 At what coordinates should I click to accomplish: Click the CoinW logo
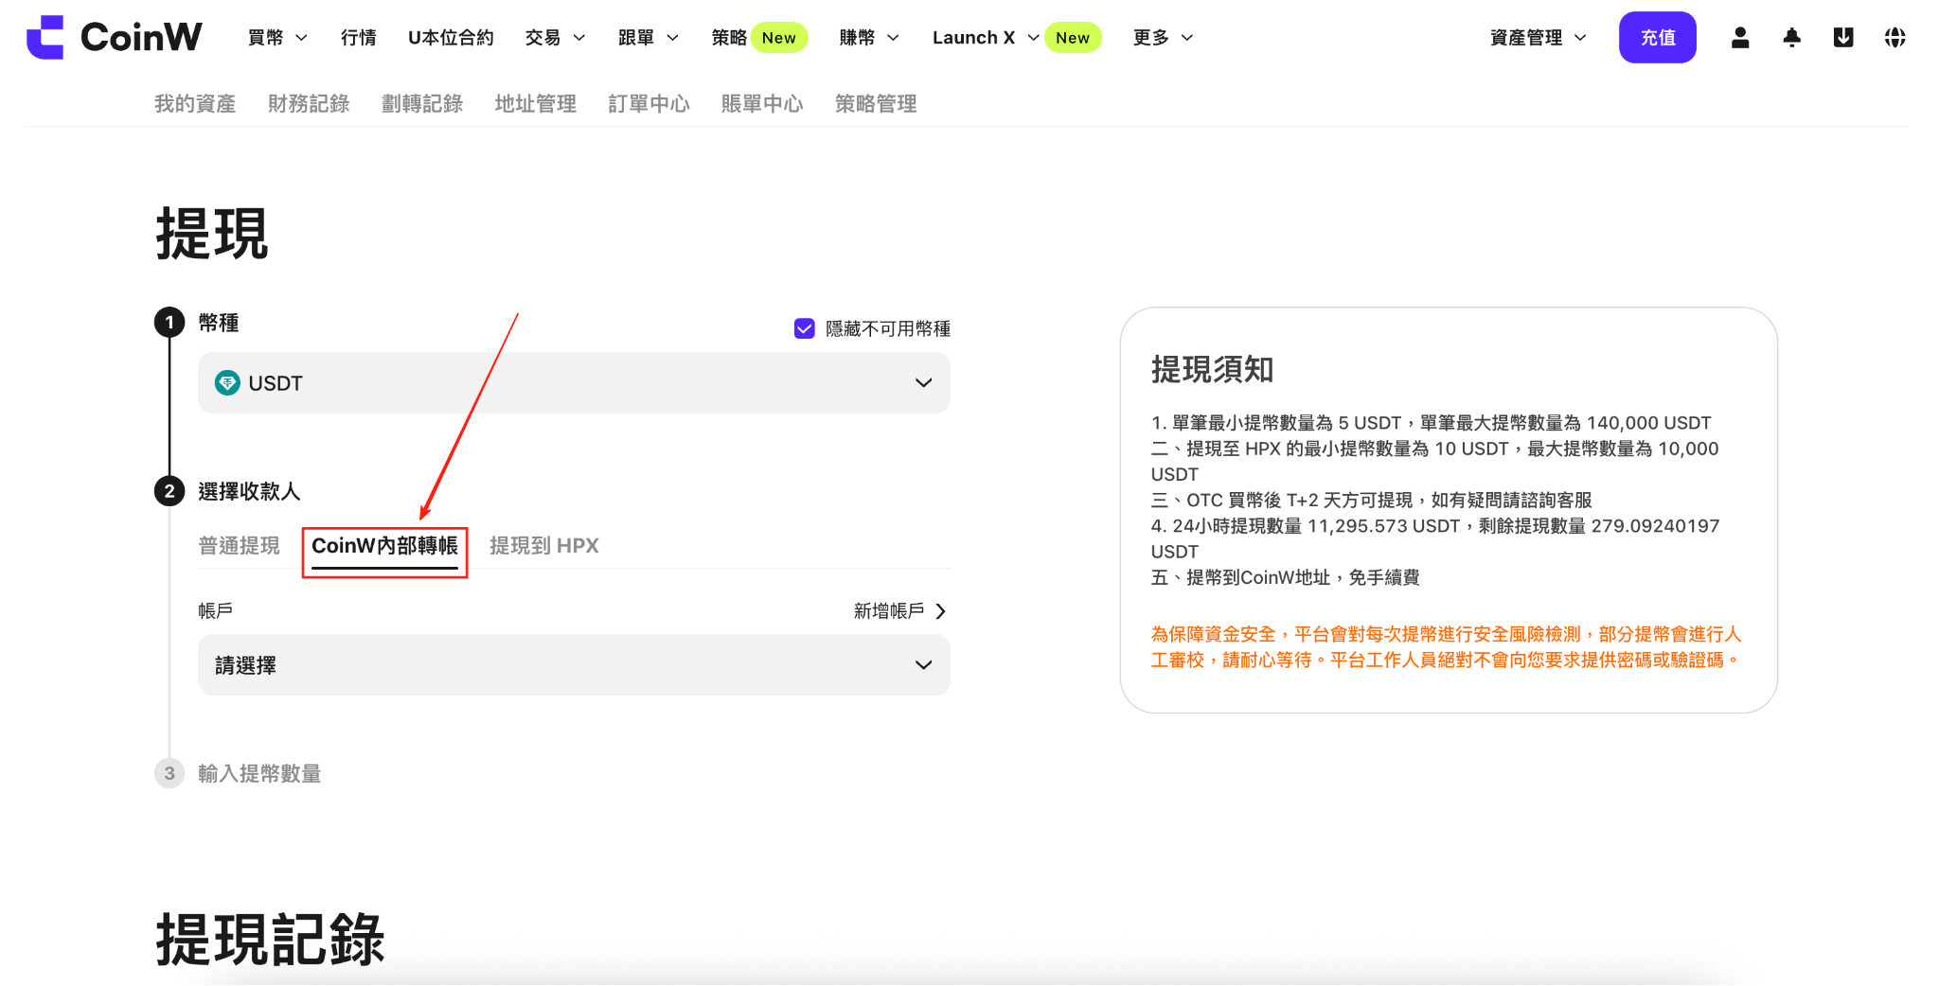115,37
